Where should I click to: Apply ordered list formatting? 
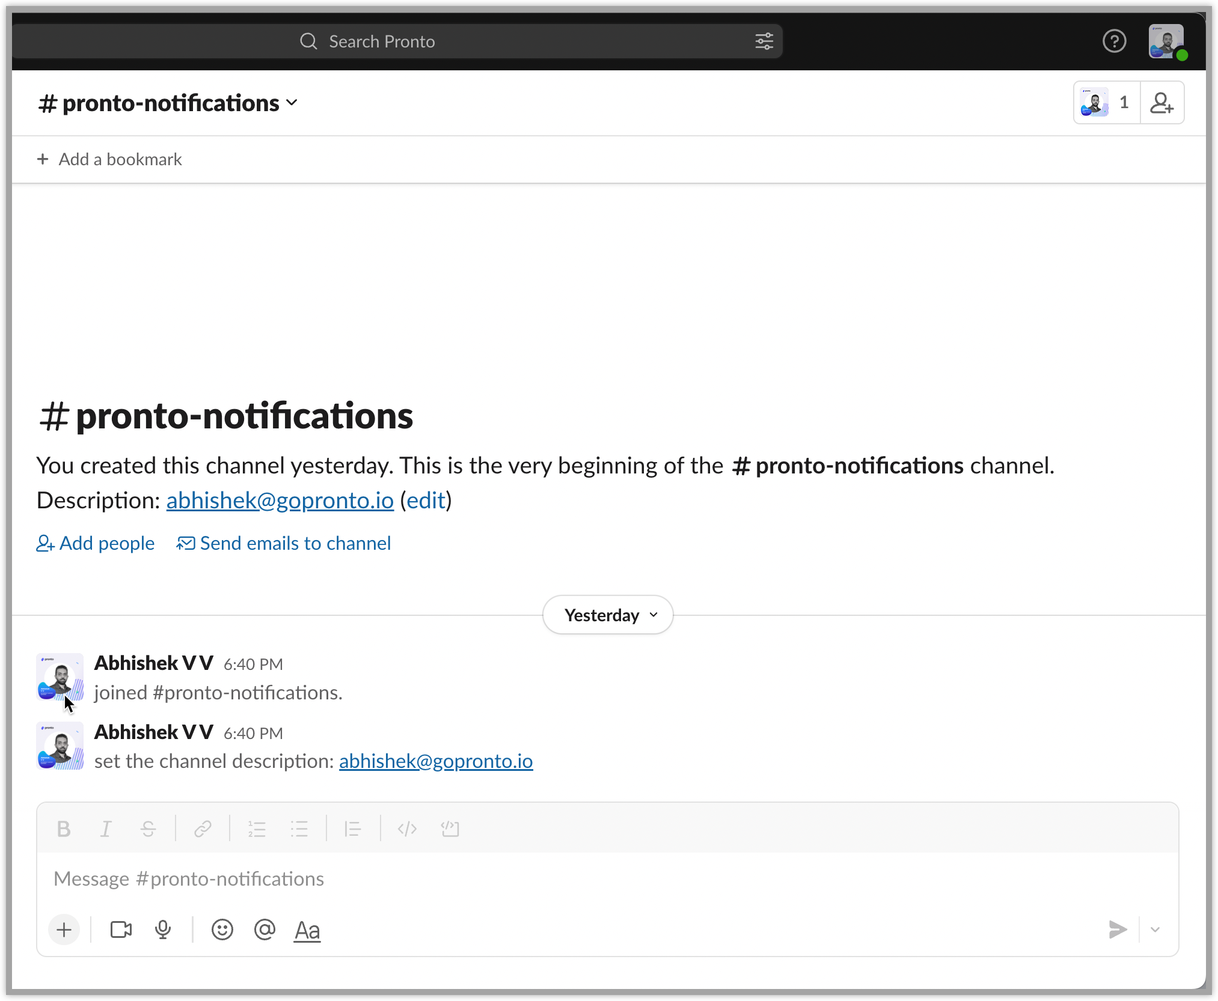tap(257, 829)
